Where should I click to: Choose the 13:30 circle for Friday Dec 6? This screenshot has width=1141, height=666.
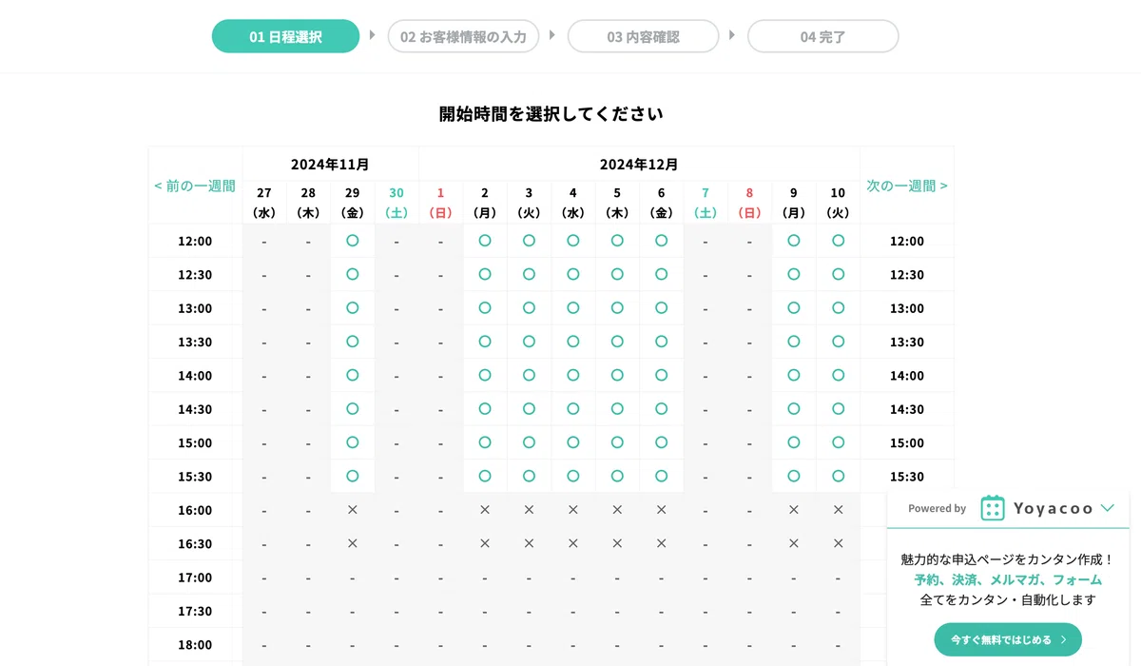[662, 342]
